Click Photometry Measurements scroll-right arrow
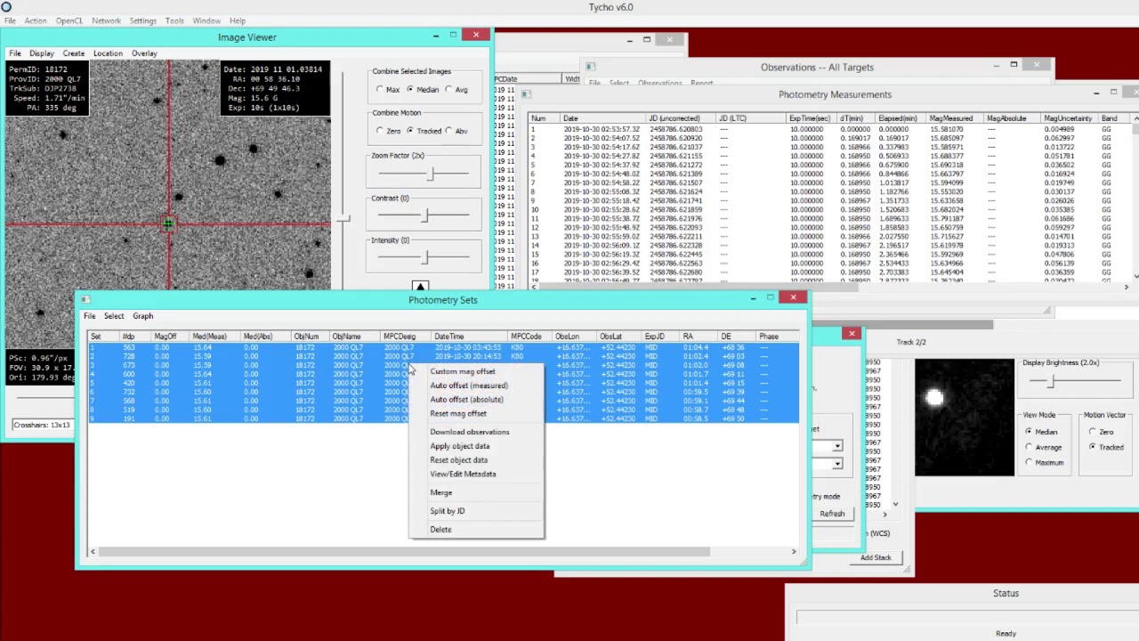Viewport: 1139px width, 641px height. coord(1127,287)
